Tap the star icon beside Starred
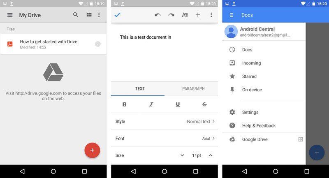Image resolution: width=329 pixels, height=178 pixels. 232,76
